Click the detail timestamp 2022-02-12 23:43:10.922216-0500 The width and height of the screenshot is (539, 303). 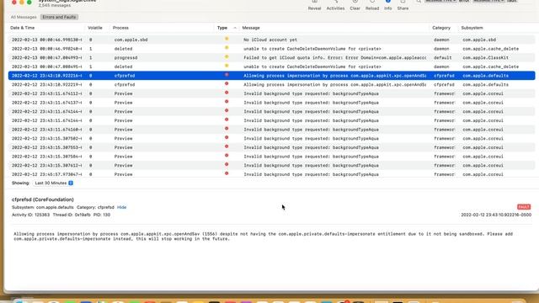pos(496,215)
